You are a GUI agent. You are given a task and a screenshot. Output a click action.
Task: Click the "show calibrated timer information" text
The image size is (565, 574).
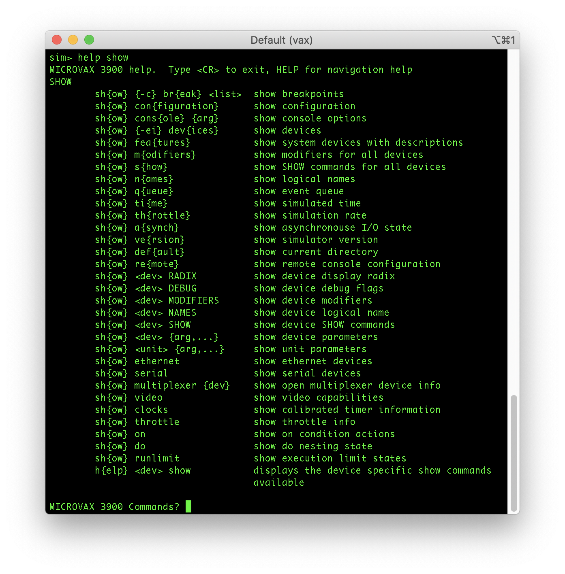347,410
